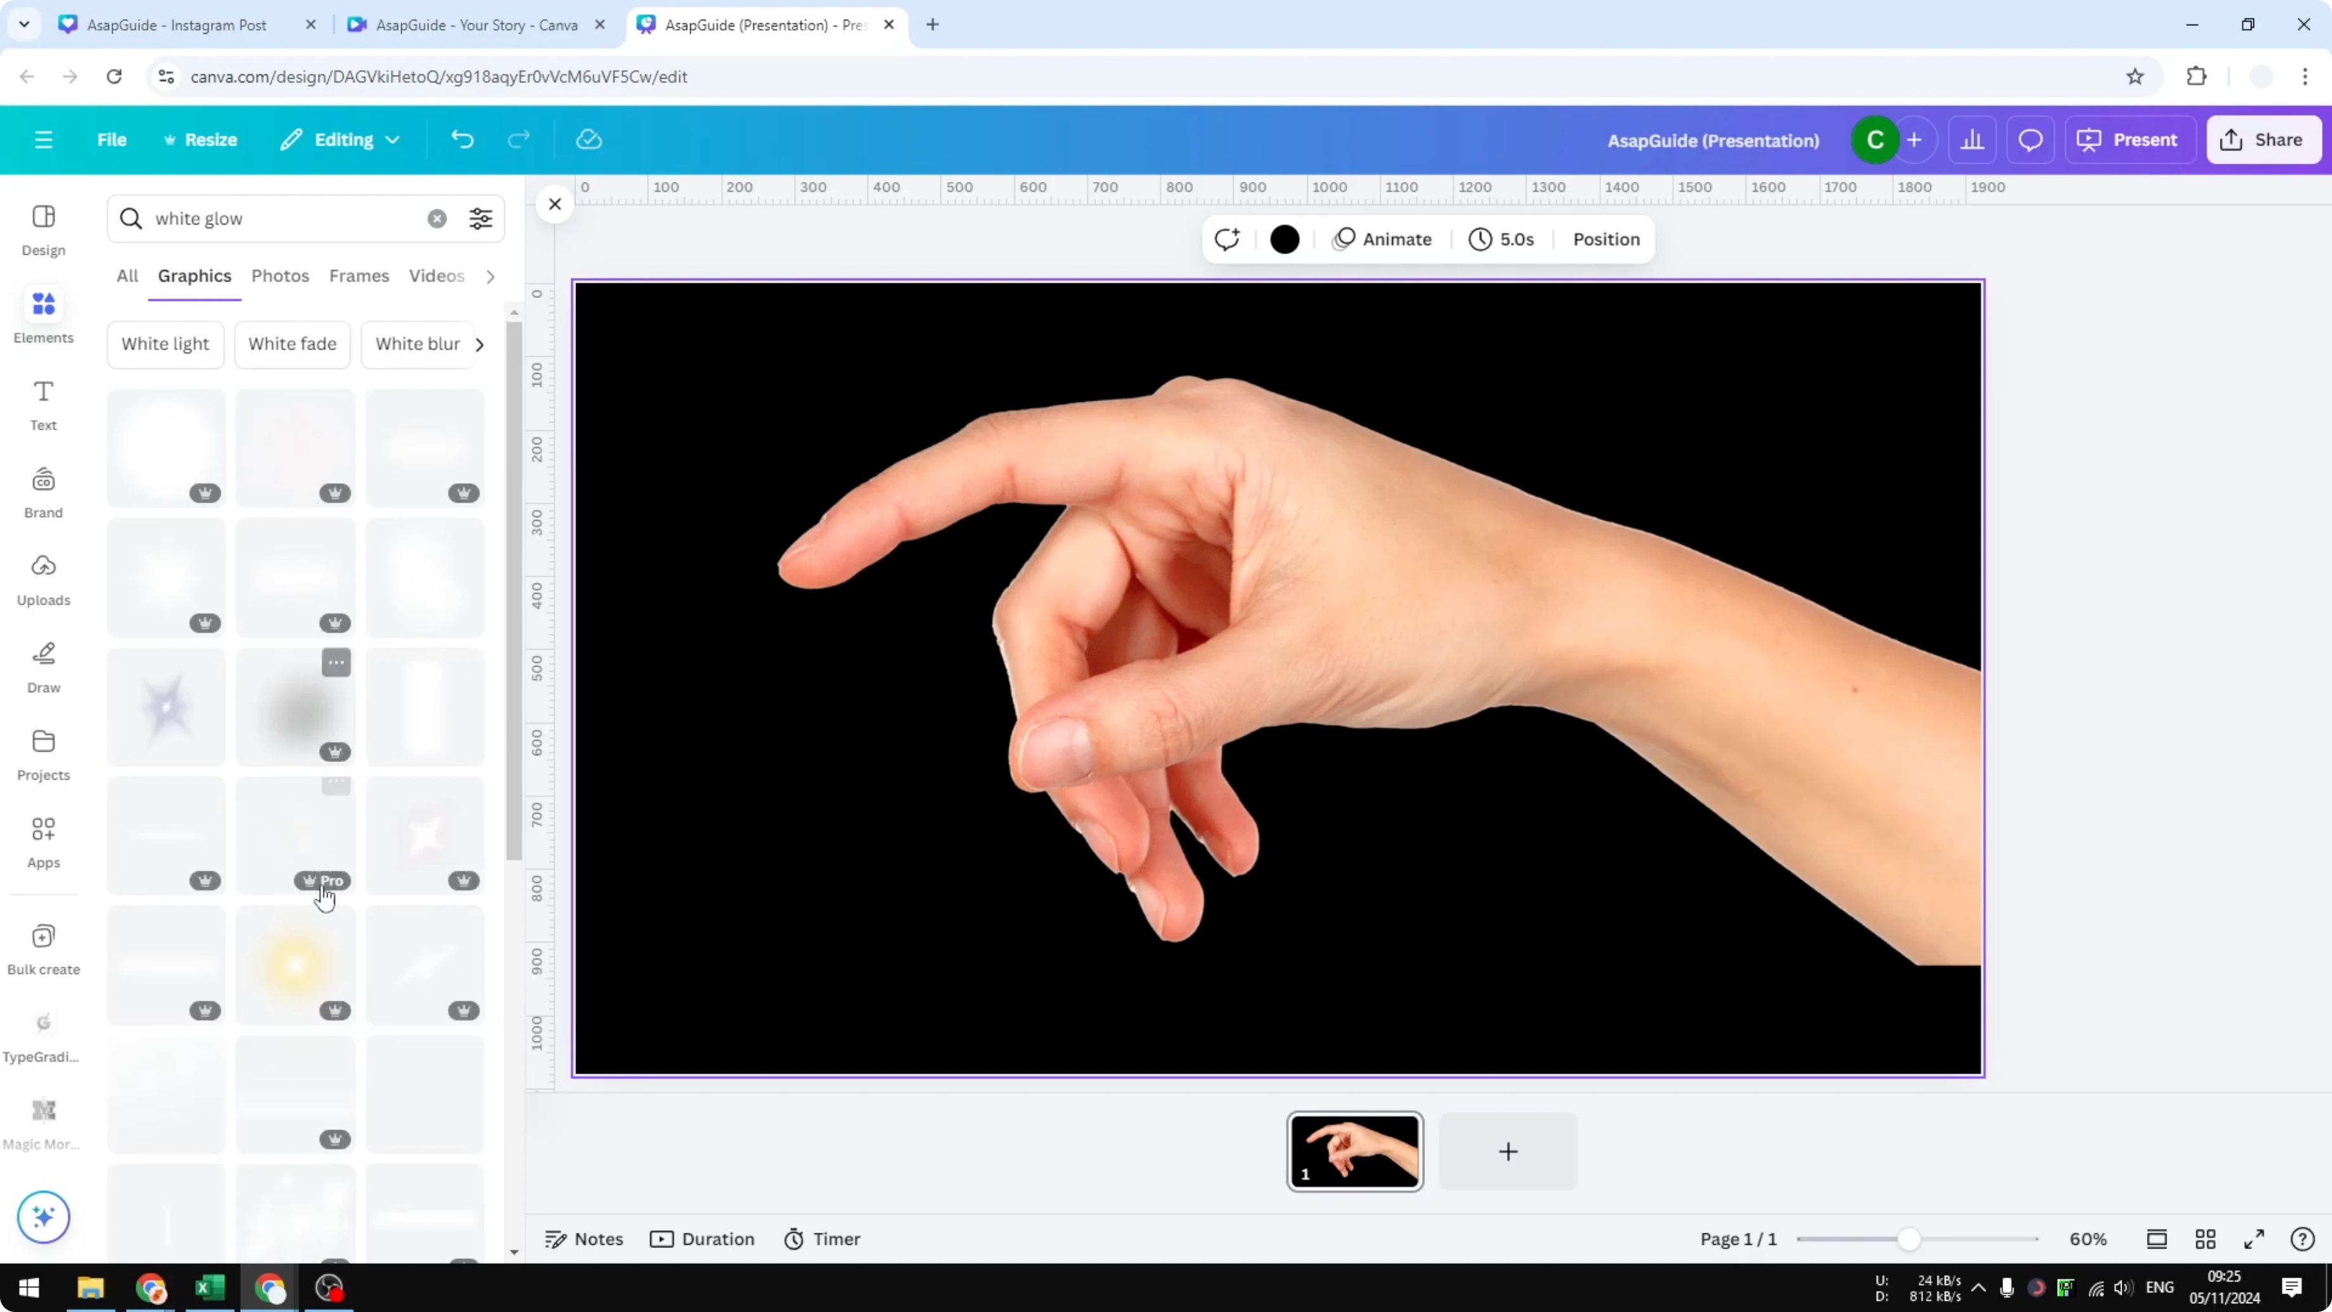Expand more graphic categories with the chevron
This screenshot has height=1312, width=2332.
click(x=480, y=344)
